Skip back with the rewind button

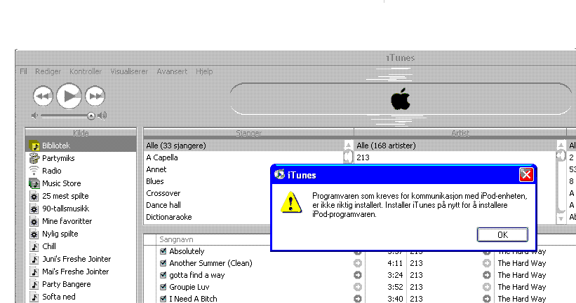43,96
